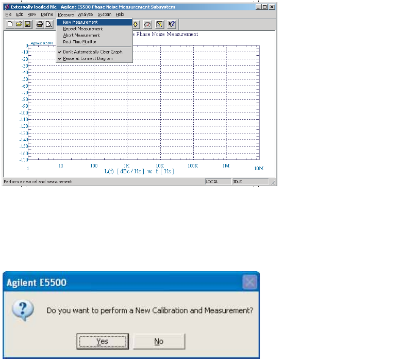Click the 100K frequency axis label
Viewport: 401px width, 361px height.
tap(193, 166)
